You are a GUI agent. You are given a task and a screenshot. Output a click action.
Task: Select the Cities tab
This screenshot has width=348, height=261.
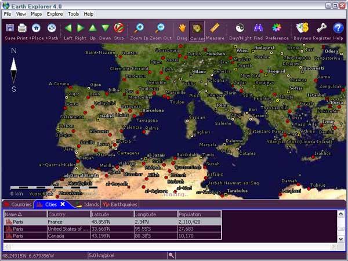coord(51,204)
